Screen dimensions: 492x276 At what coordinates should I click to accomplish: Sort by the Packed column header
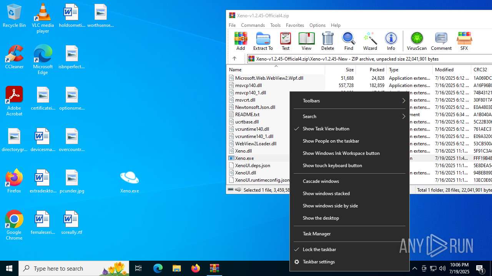(371, 70)
